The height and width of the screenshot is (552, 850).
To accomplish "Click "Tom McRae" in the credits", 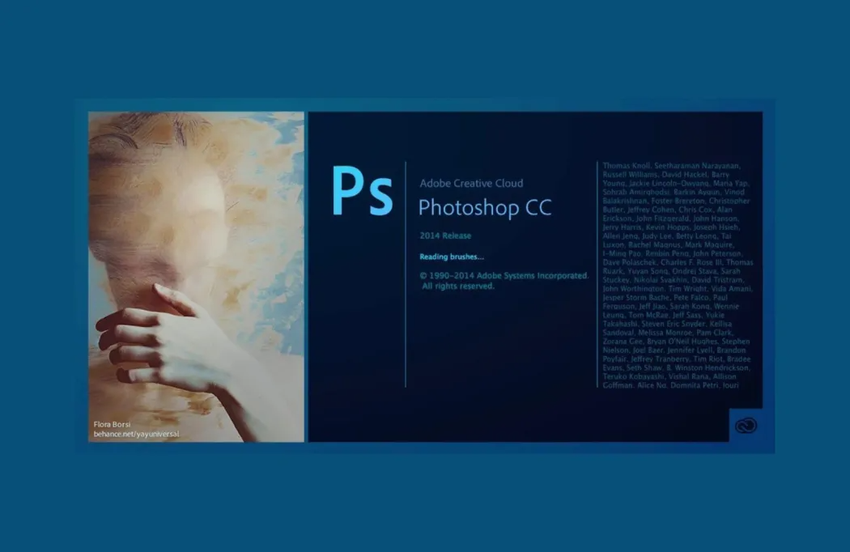I will click(x=648, y=315).
